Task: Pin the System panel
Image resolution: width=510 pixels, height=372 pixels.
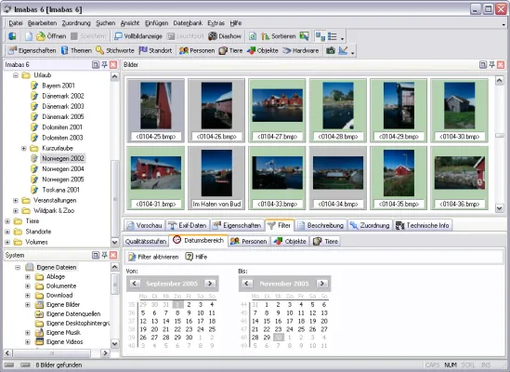Action: (104, 255)
